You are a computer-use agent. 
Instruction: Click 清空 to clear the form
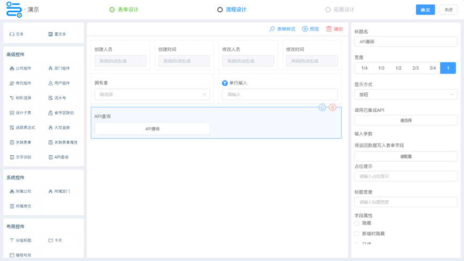(334, 29)
